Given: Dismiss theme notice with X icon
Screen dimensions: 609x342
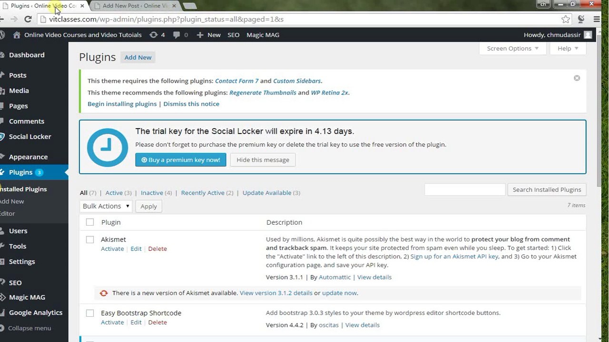Looking at the screenshot, I should point(577,78).
